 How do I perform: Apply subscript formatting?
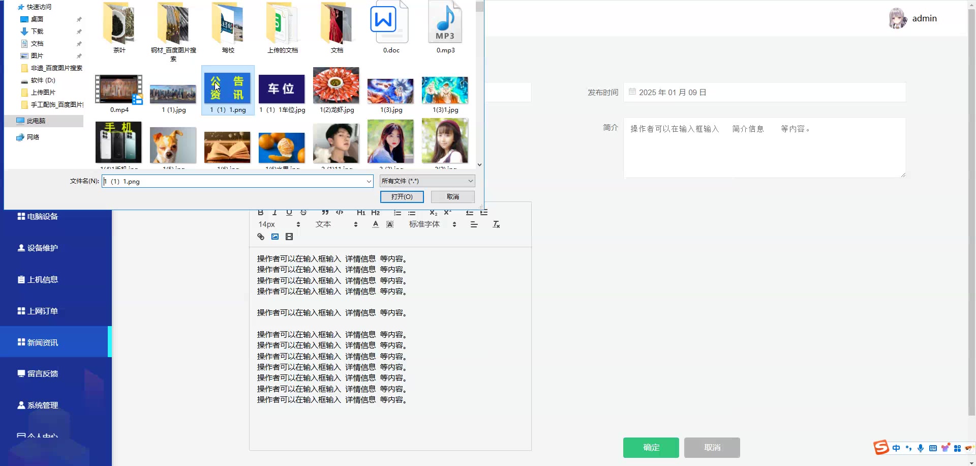(x=433, y=213)
